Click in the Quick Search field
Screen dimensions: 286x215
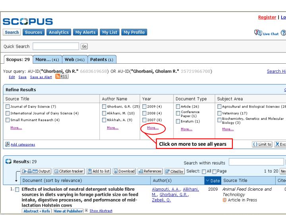click(56, 46)
